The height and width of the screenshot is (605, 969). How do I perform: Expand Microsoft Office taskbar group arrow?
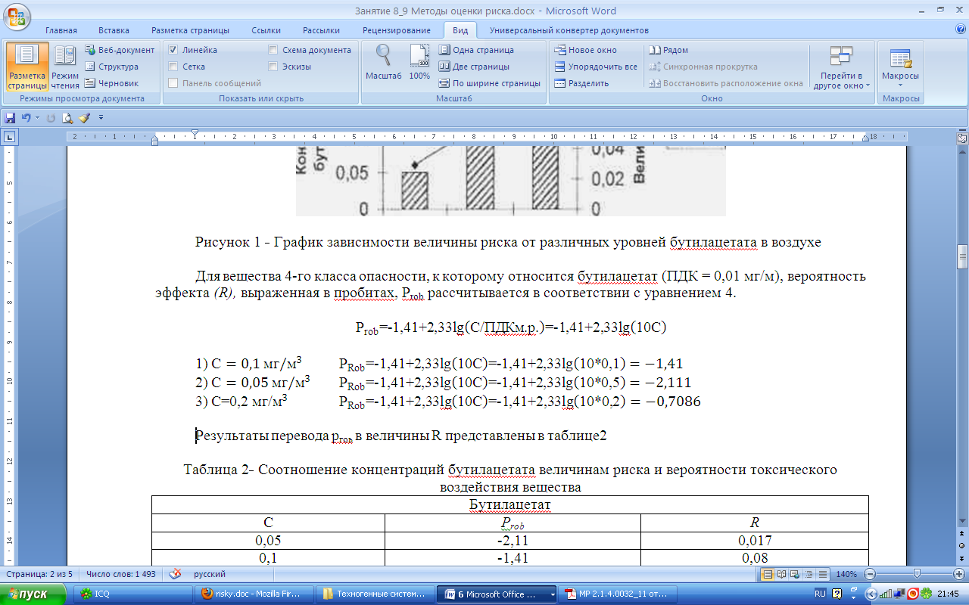[x=552, y=594]
